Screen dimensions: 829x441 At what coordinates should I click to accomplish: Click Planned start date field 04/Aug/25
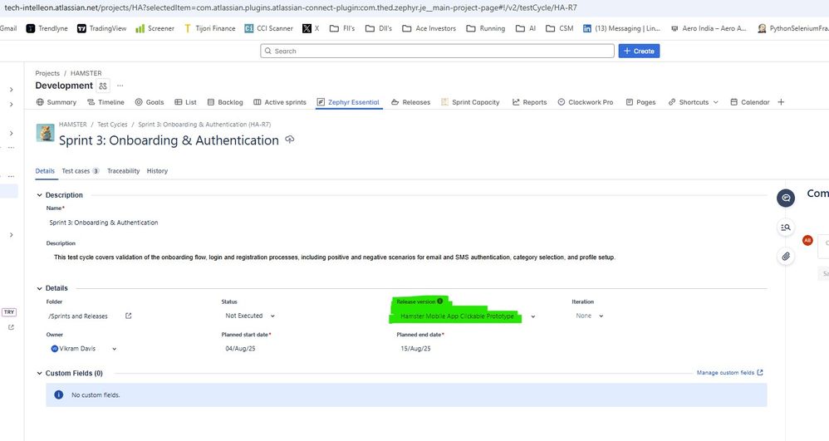point(240,349)
